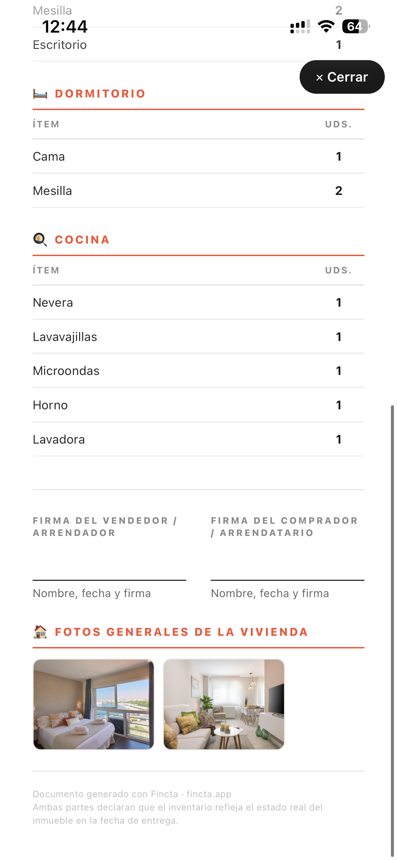Viewport: 397px width, 860px height.
Task: Click the vendedor signature line
Action: click(110, 580)
